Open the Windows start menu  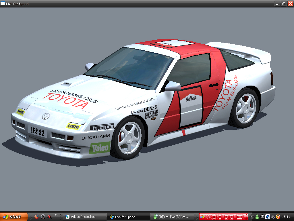(14, 217)
